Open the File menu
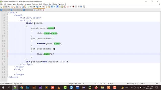 tap(2, 4)
